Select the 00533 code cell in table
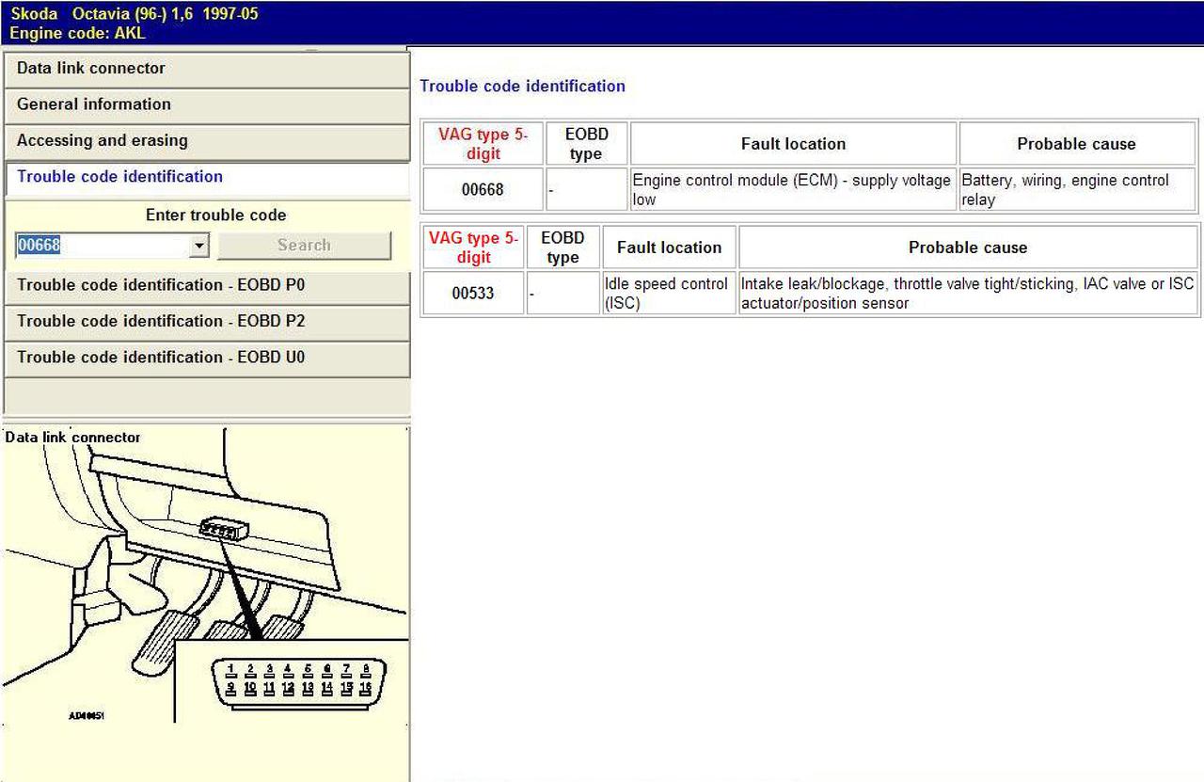This screenshot has width=1204, height=782. coord(473,294)
